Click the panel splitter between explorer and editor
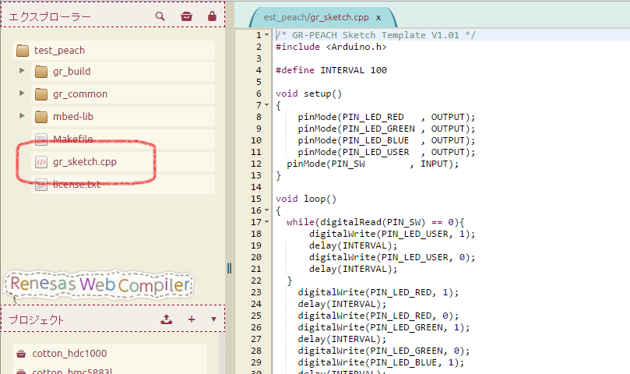Viewport: 630px width, 374px height. (229, 267)
